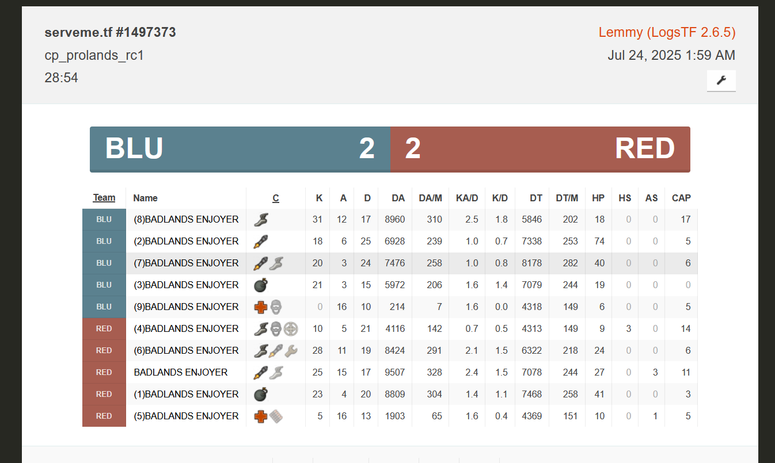Open the Lemmy (LogsTF 2.6.5) uploader link
775x463 pixels.
tap(667, 32)
